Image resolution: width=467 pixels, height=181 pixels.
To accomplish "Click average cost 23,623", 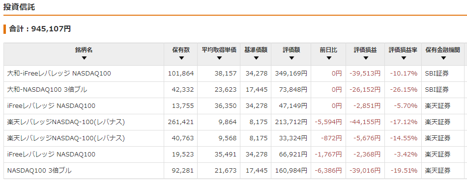I will pyautogui.click(x=226, y=89).
